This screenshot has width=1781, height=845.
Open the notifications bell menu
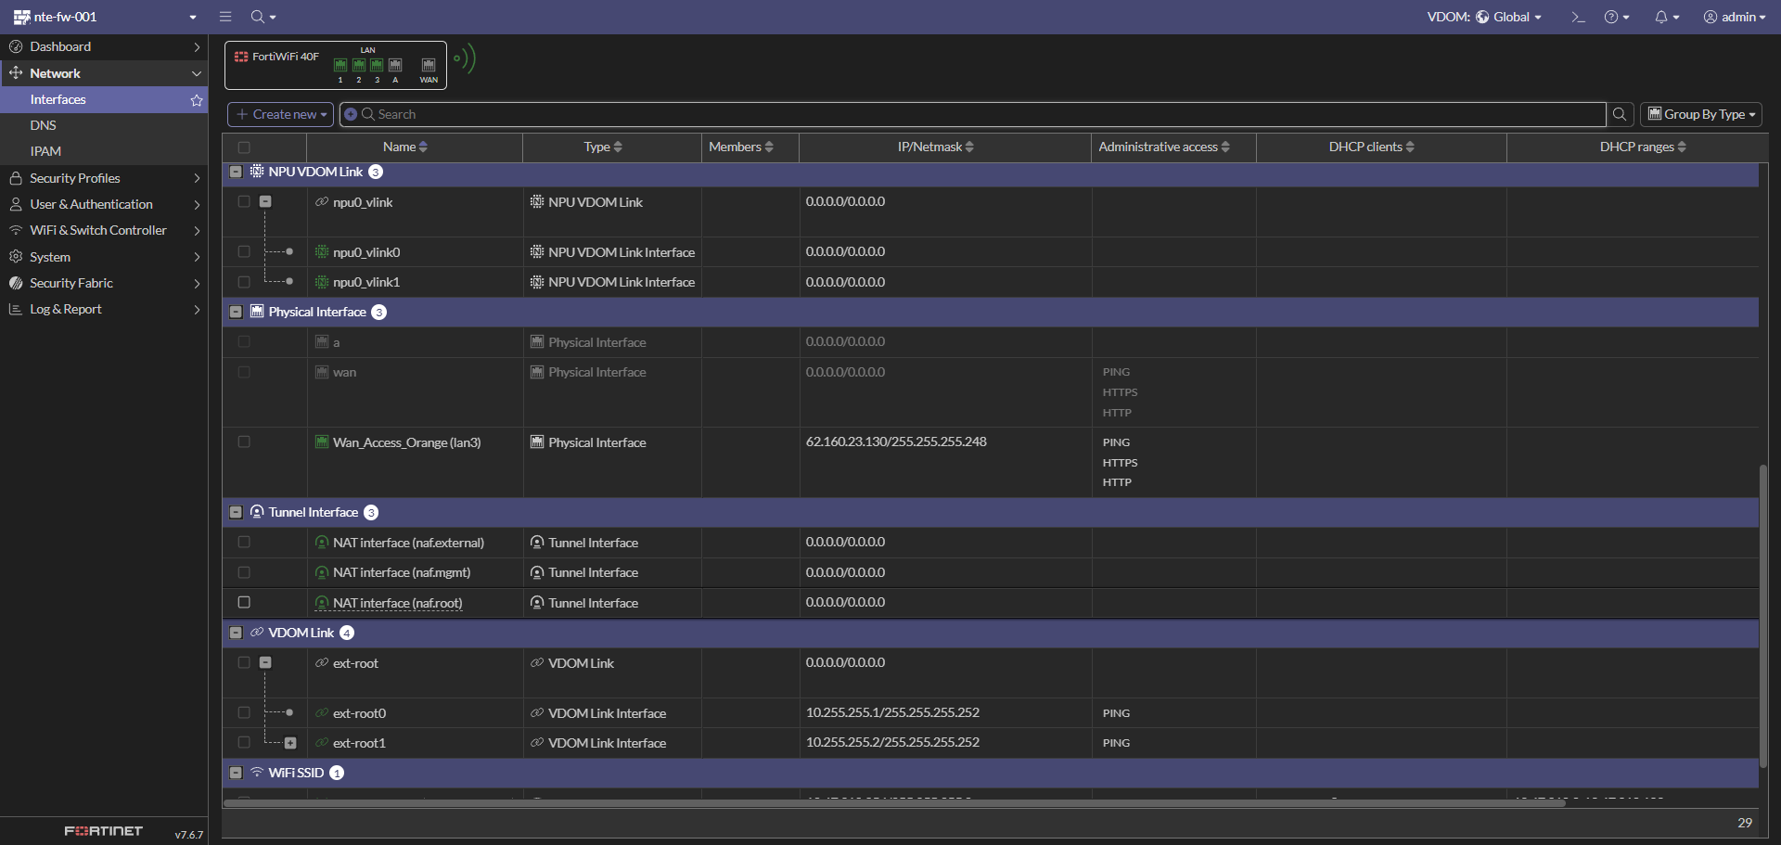[x=1667, y=17]
